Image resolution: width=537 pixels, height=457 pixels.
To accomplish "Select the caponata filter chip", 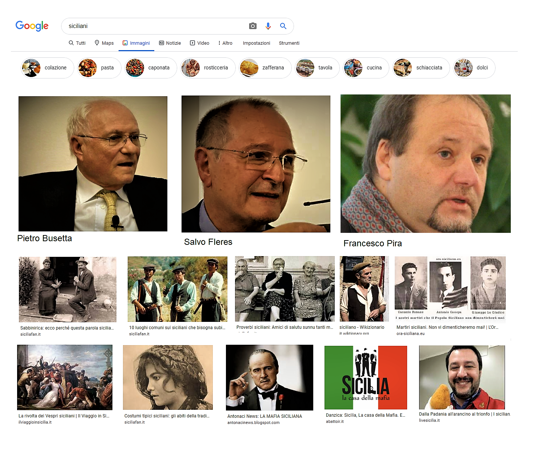I will tap(150, 68).
